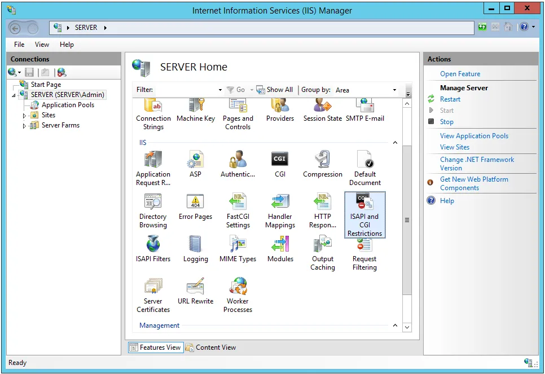This screenshot has height=374, width=545.
Task: Open the View menu
Action: click(x=42, y=45)
